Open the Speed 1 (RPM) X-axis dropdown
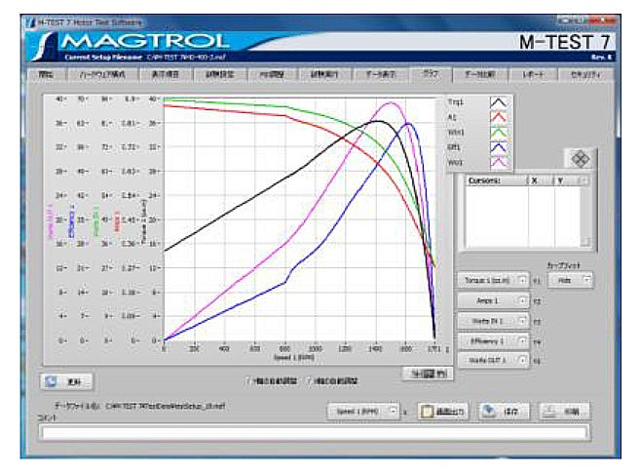640x476 pixels. pos(363,412)
